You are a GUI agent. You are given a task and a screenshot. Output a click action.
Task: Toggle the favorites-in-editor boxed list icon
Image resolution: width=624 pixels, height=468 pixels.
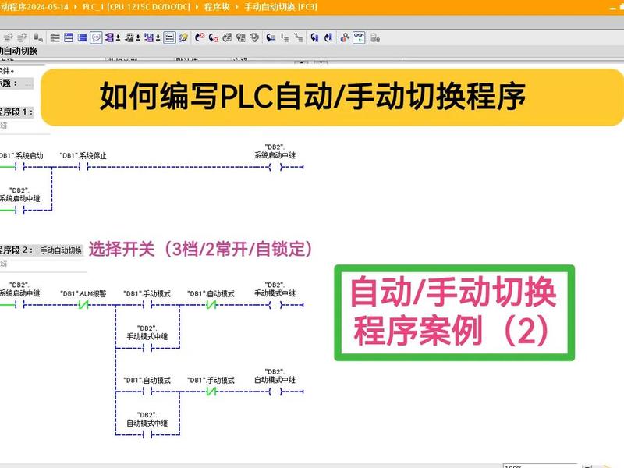tap(169, 37)
